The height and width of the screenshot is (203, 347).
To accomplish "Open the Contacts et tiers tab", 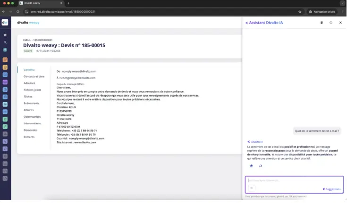I will tap(34, 76).
